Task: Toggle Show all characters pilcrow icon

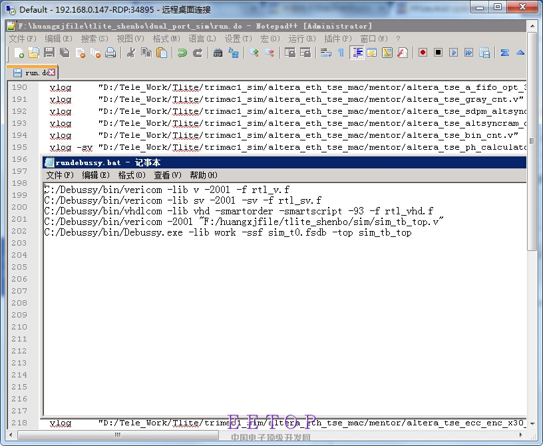Action: click(341, 53)
